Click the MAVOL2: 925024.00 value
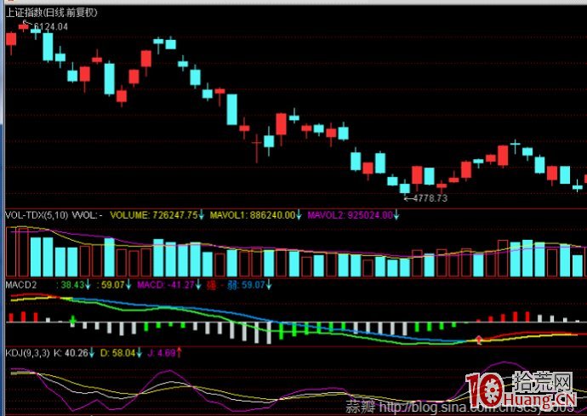 (x=350, y=215)
